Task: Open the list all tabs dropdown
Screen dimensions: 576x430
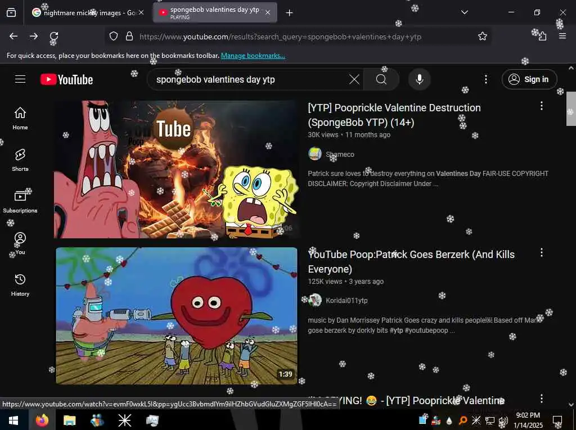Action: coord(464,12)
